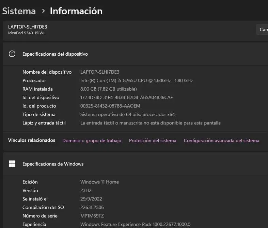Click the Windows logo icon beside Windows specifications
The image size is (268, 228).
coord(12,164)
